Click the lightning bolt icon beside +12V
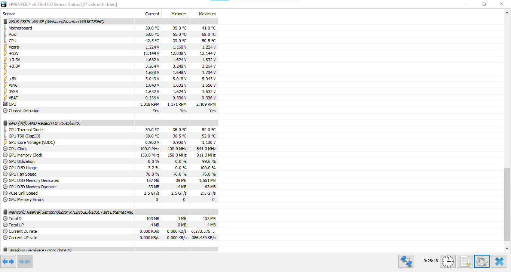Screen dimensions: 511x272 tap(5, 53)
